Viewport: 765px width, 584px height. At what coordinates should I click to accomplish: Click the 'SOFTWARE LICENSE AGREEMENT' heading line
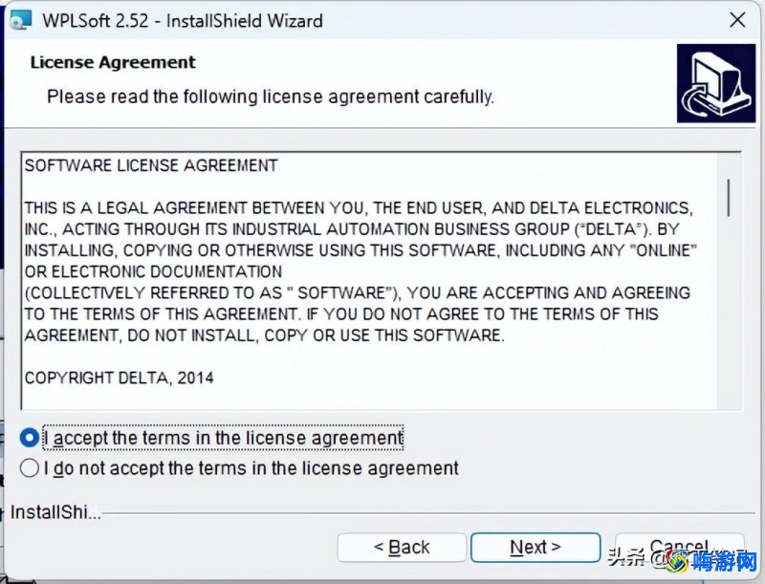(x=151, y=165)
